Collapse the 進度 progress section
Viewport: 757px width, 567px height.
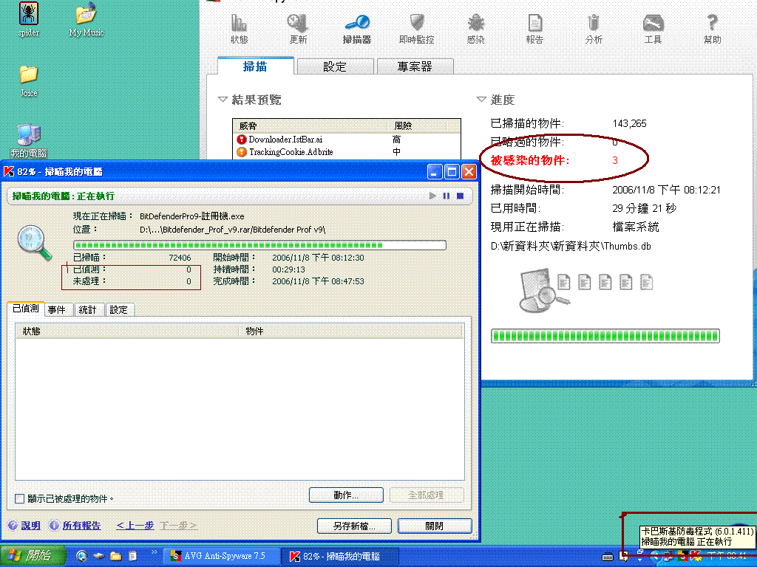[481, 100]
